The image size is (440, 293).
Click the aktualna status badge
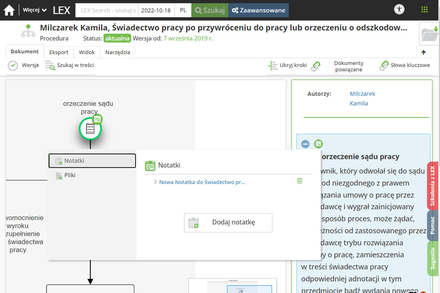pos(117,38)
